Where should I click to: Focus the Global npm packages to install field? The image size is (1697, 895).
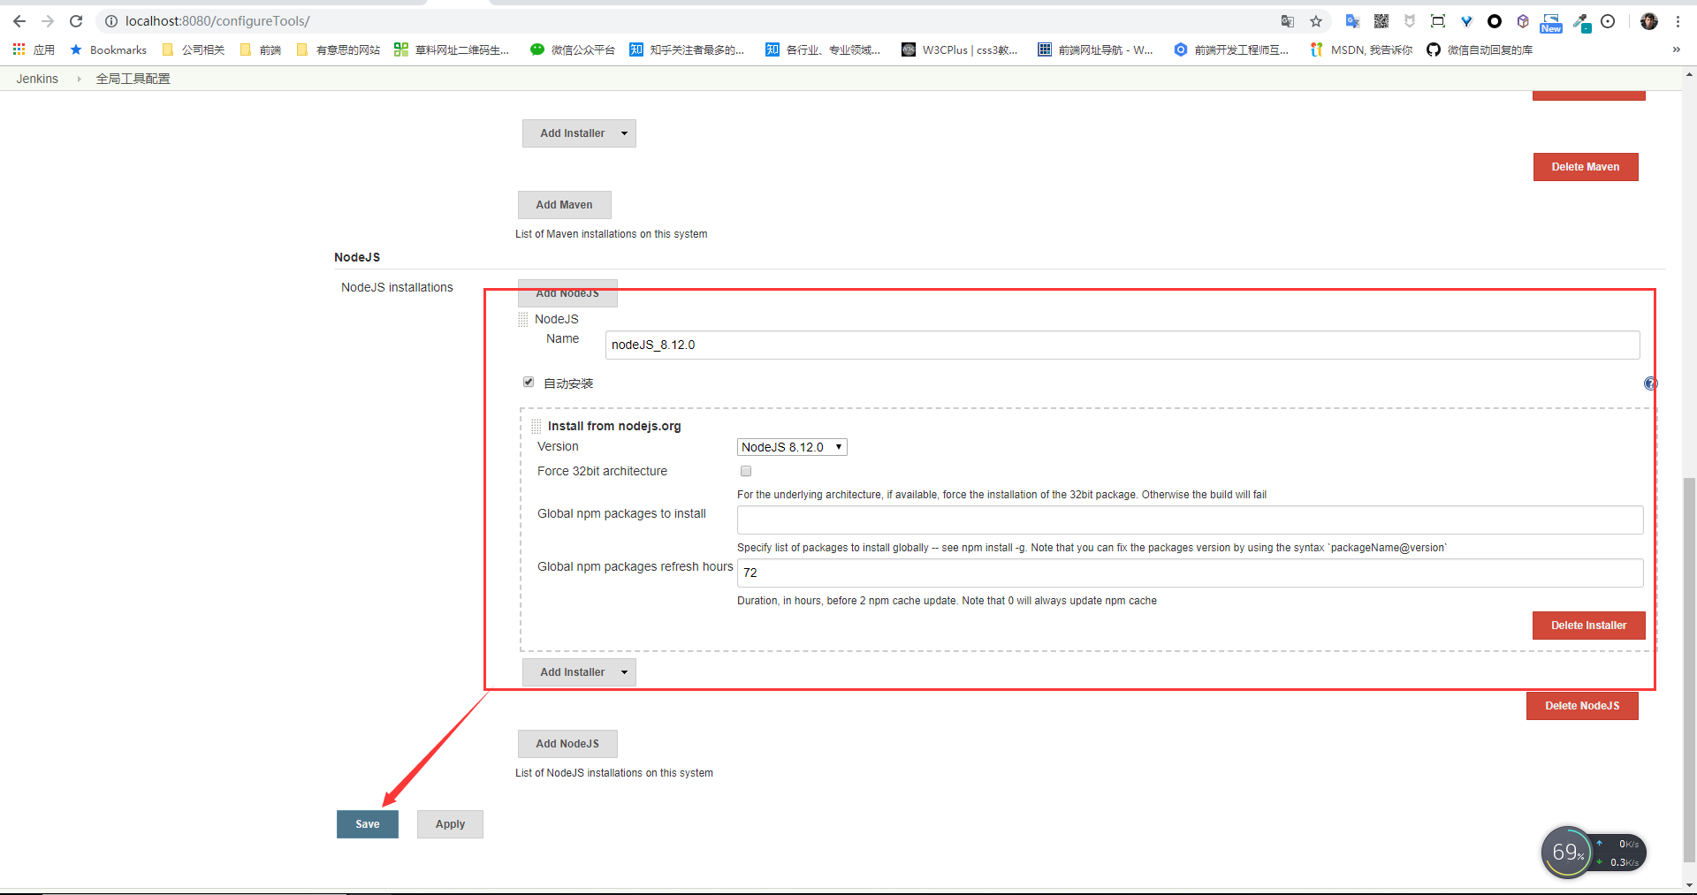(x=1191, y=520)
